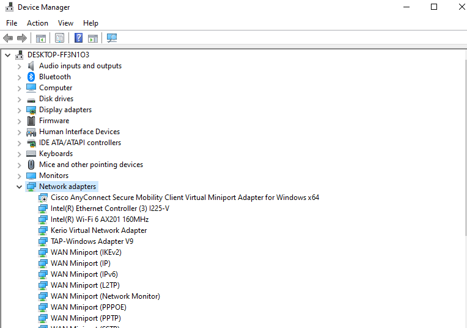This screenshot has width=467, height=328.
Task: Click the Firmware chip icon
Action: pyautogui.click(x=31, y=121)
